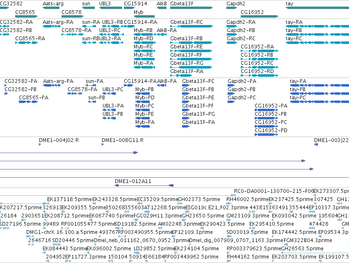Click transcript Gbeta13F-RA

[187, 71]
